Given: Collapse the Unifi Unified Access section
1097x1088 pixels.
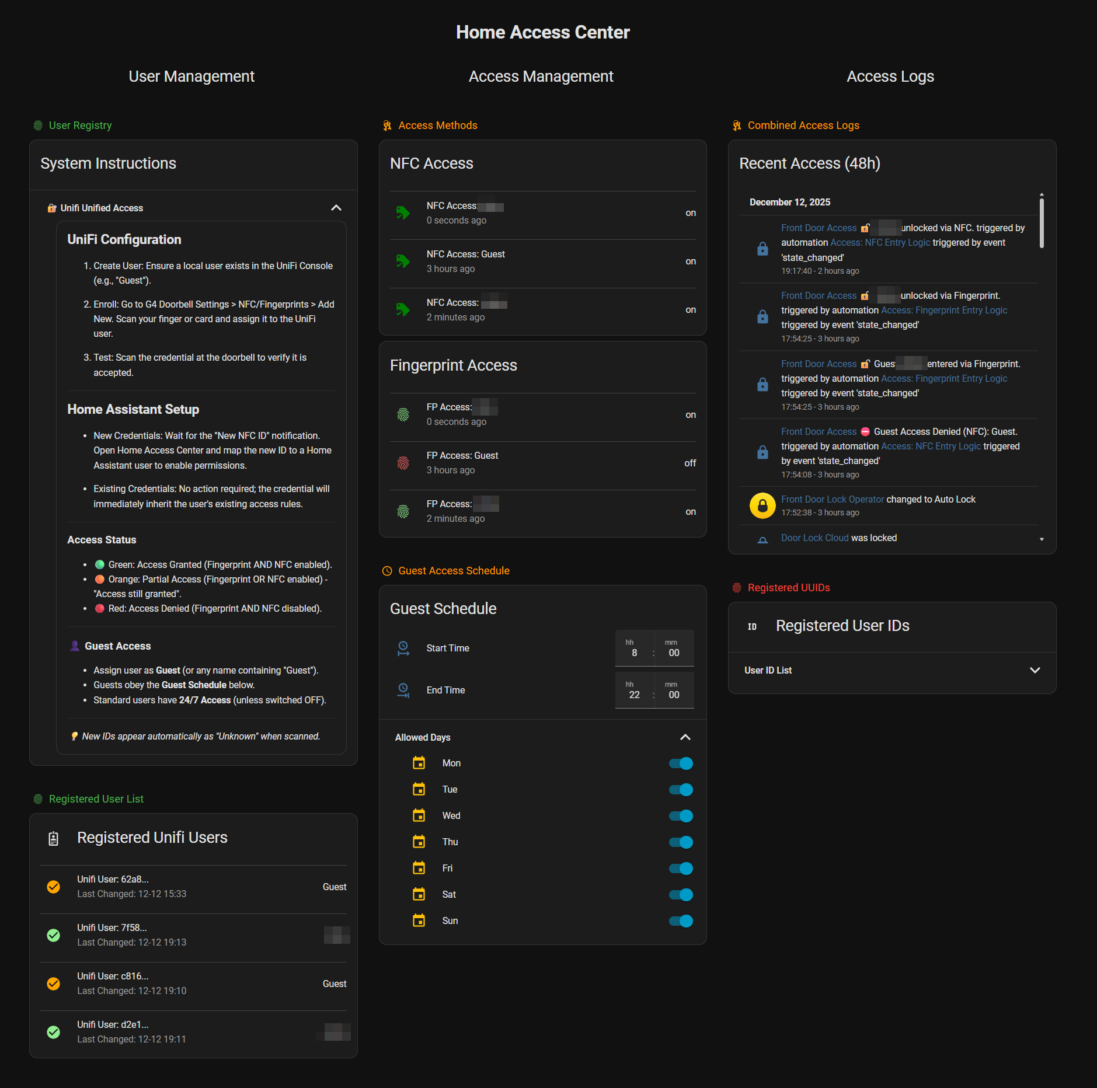Looking at the screenshot, I should (x=336, y=208).
